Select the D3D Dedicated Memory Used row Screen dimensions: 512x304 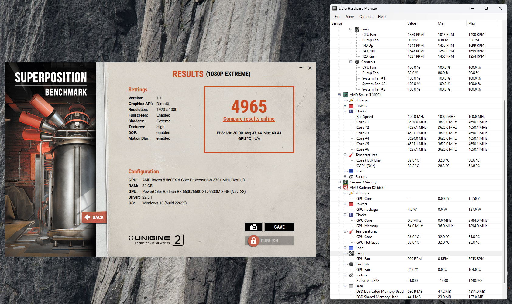(416, 292)
